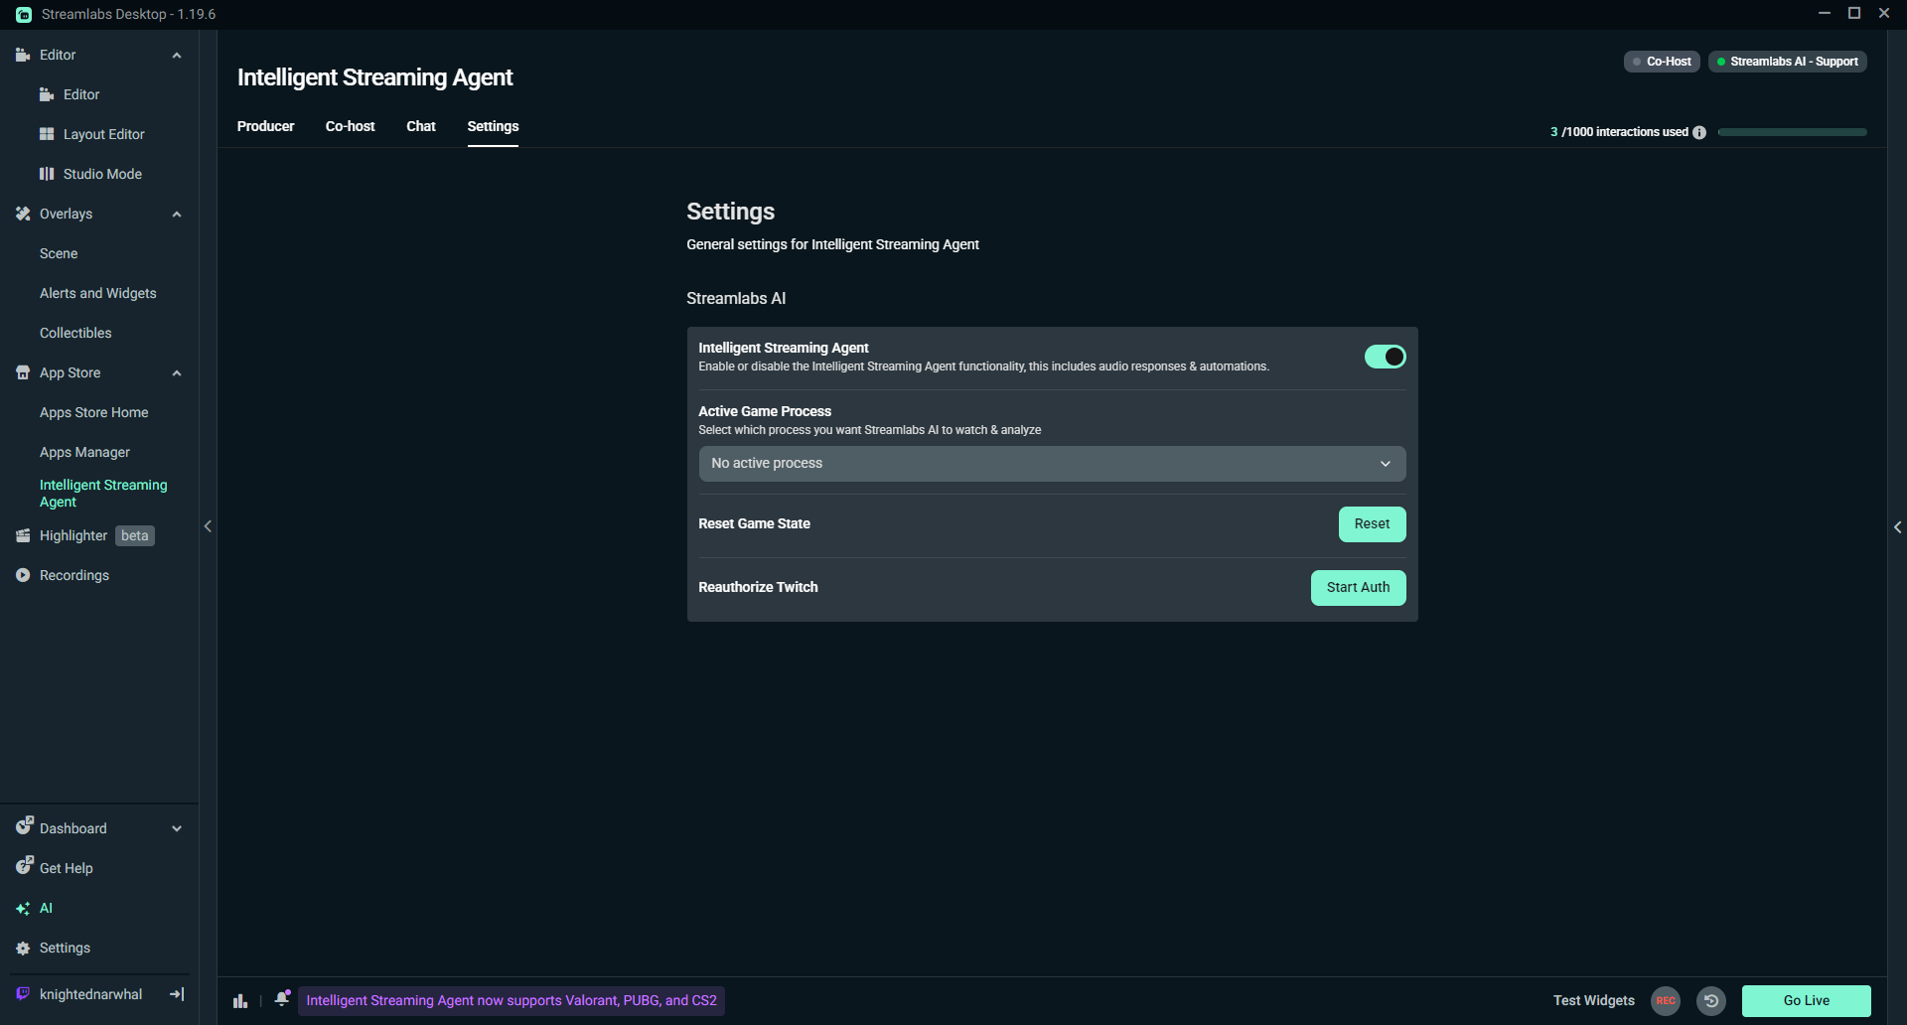1907x1025 pixels.
Task: Expand the Dashboard sidebar section
Action: point(176,827)
